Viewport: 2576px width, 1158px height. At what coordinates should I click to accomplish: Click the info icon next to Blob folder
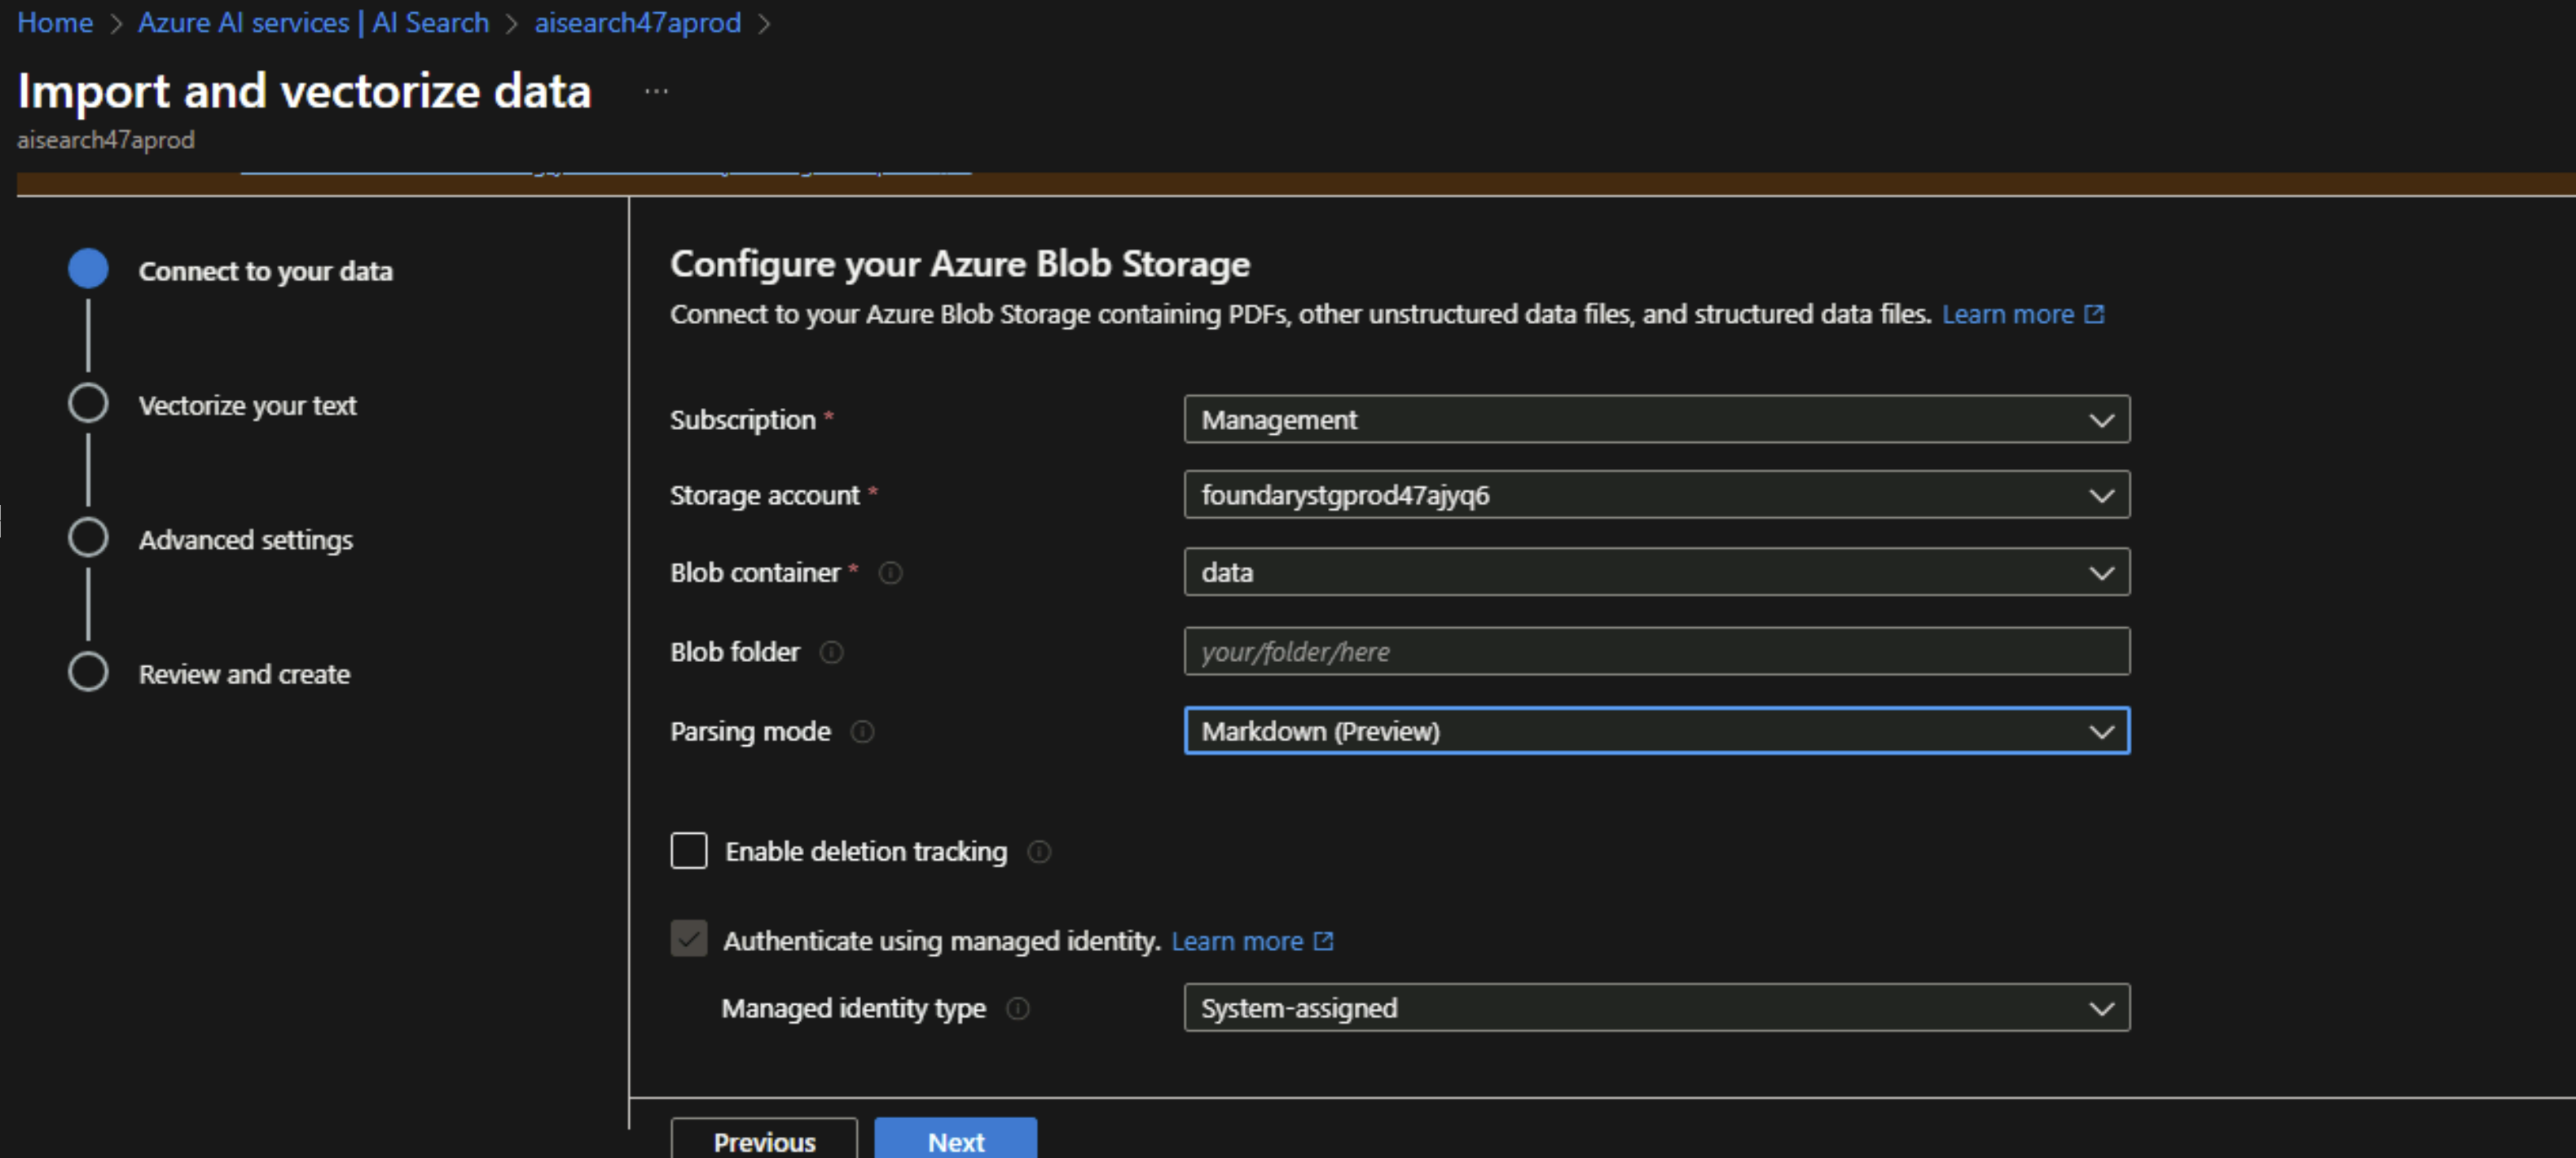pos(831,652)
